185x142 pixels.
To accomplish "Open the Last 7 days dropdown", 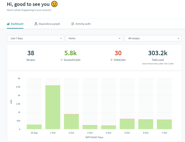I will (x=35, y=38).
